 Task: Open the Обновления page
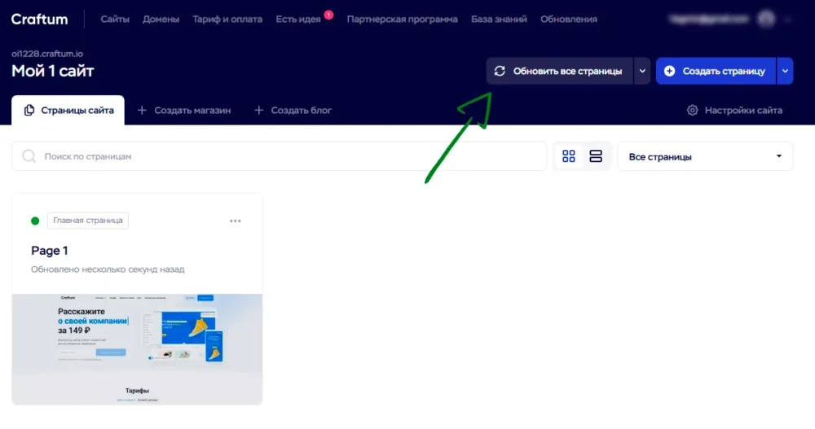(x=569, y=20)
